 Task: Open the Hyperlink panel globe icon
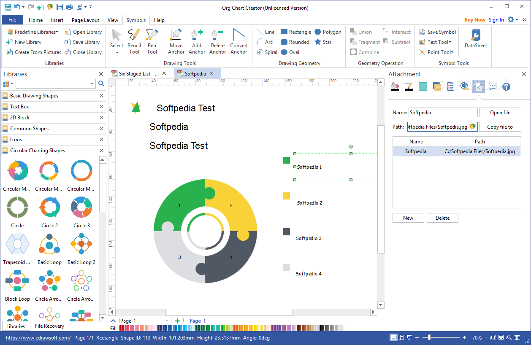tap(465, 86)
